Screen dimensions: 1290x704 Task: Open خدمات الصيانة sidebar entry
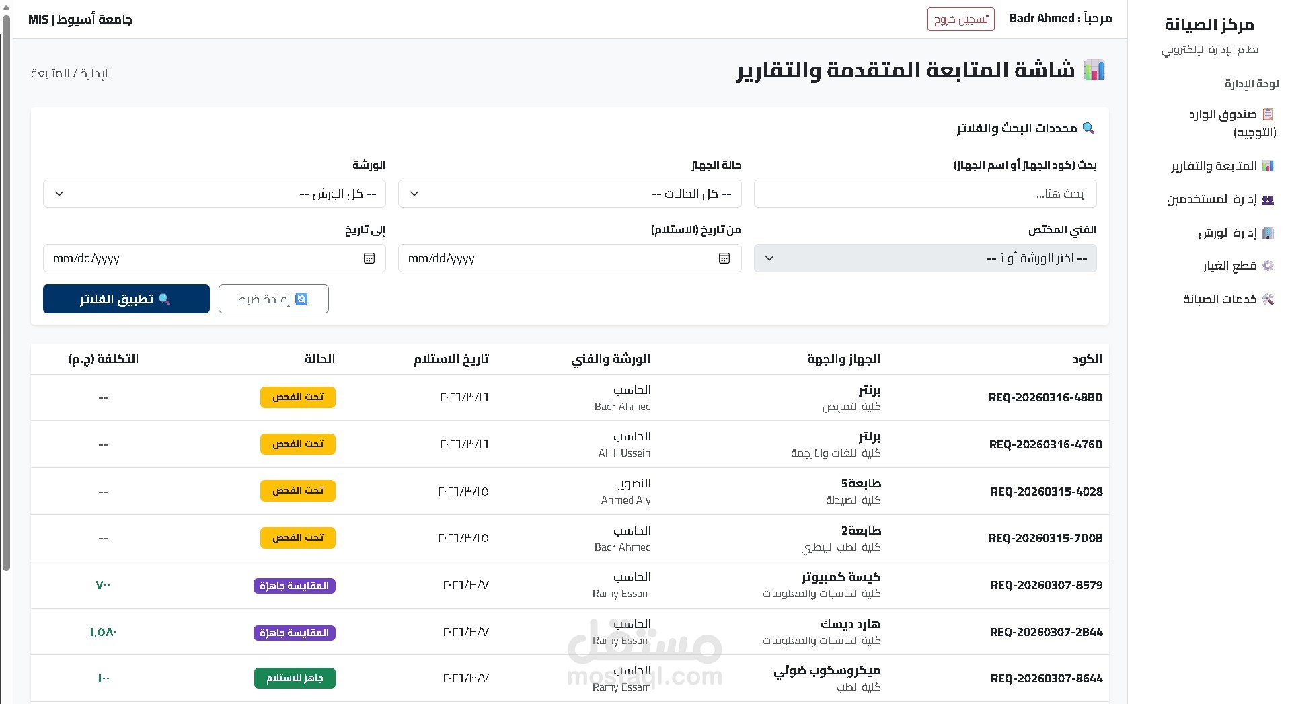pyautogui.click(x=1228, y=299)
